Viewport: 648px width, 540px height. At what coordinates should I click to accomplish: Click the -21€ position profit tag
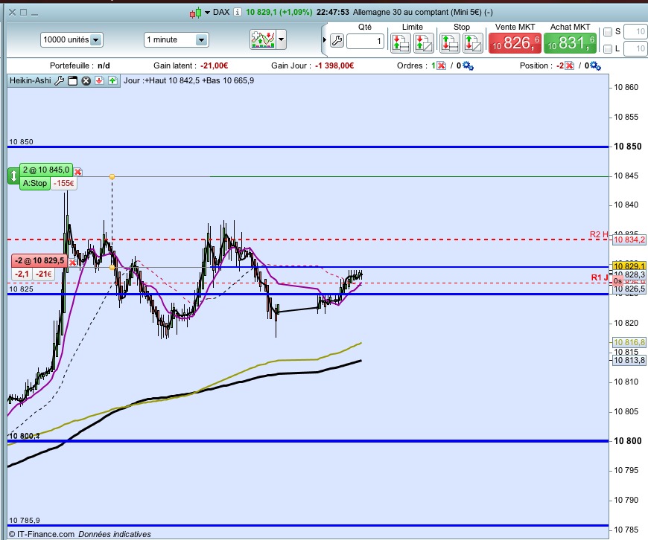click(x=43, y=274)
